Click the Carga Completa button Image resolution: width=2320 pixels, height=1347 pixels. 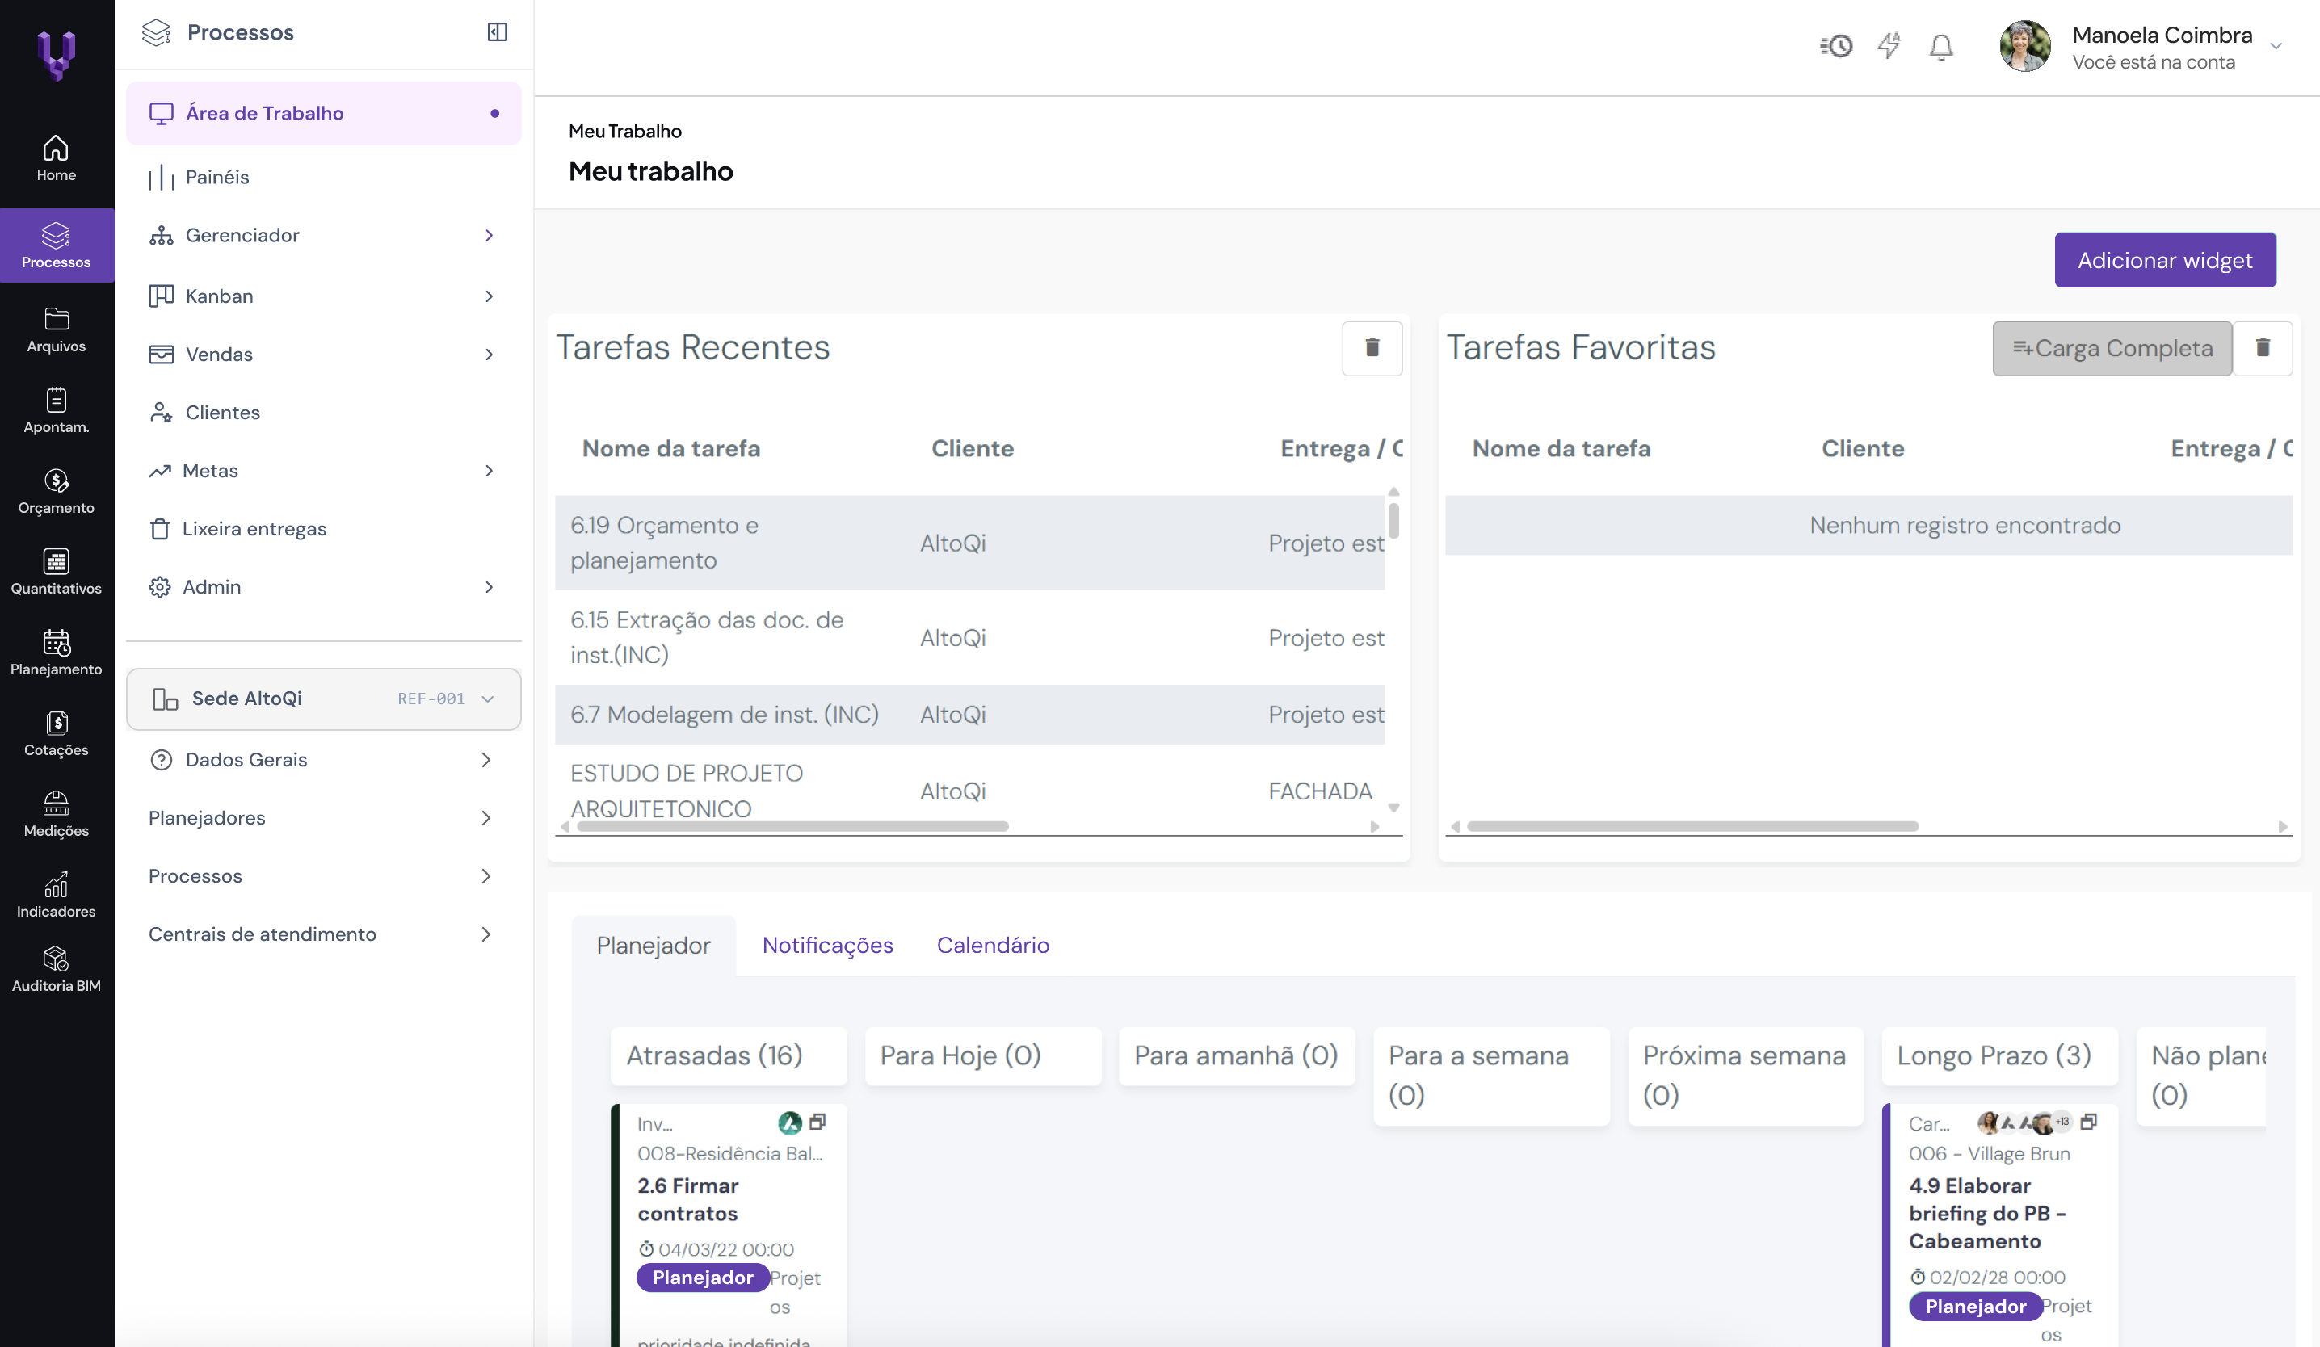(2112, 348)
